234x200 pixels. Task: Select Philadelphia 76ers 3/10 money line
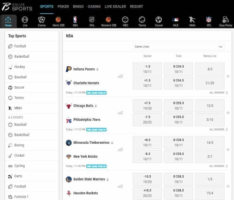(x=210, y=120)
